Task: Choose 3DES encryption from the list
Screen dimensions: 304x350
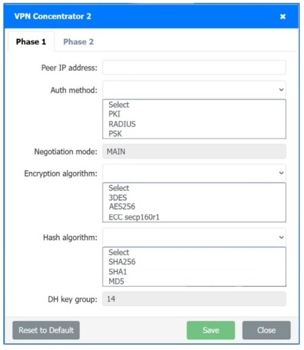Action: pos(118,197)
